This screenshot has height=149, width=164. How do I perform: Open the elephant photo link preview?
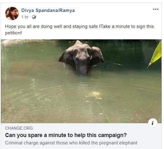pyautogui.click(x=81, y=81)
